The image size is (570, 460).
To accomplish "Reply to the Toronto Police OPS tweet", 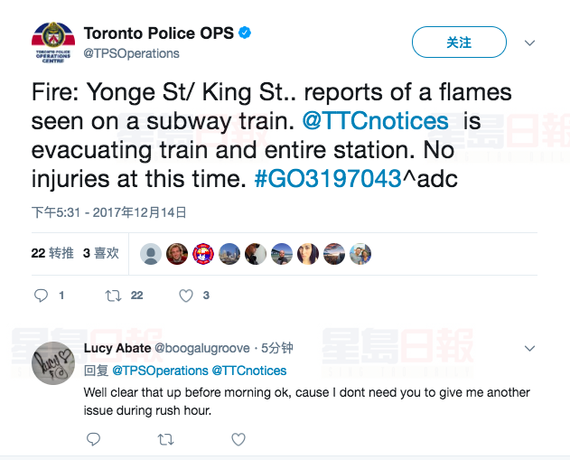I will 42,296.
